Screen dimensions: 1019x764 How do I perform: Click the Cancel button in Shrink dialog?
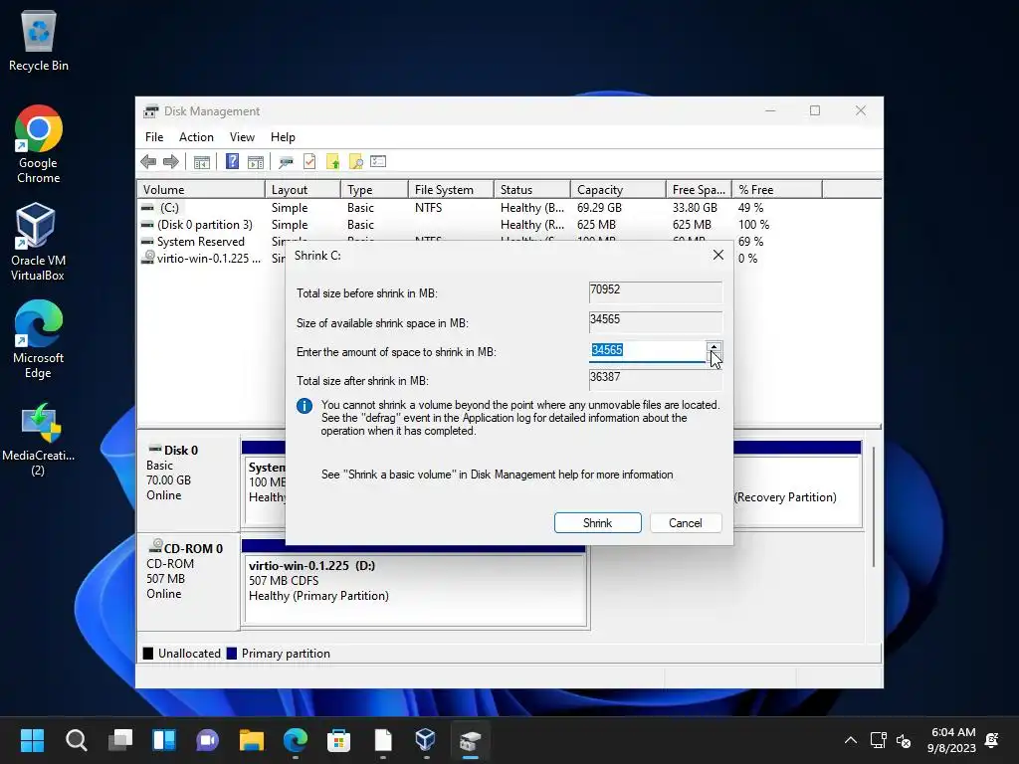click(685, 523)
